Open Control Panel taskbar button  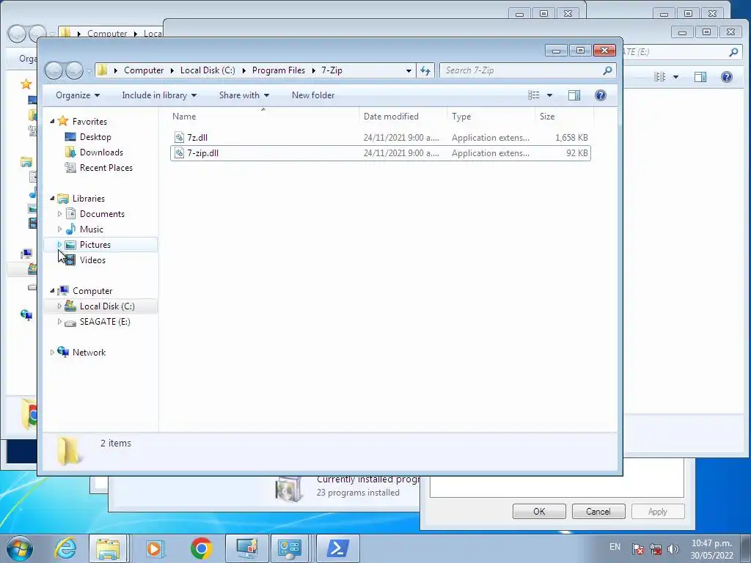point(290,548)
